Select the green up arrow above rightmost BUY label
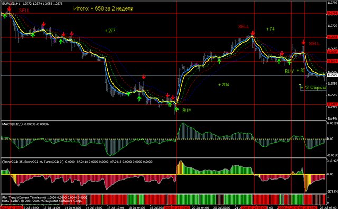 [x=289, y=63]
